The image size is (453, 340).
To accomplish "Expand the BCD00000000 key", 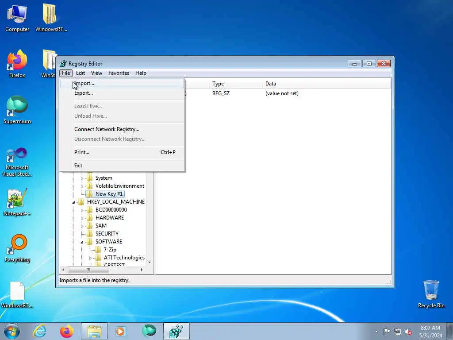I will [82, 210].
